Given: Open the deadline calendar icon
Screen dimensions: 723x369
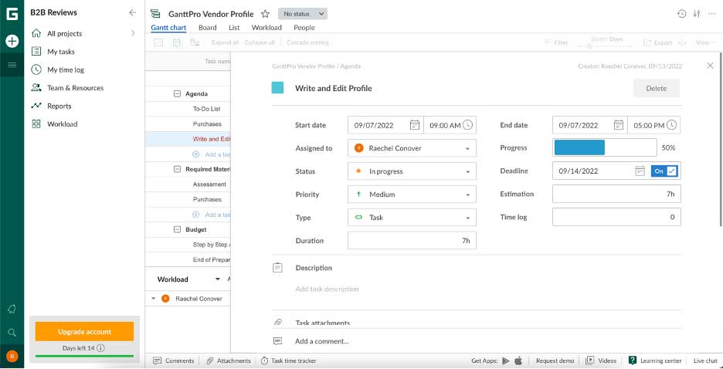Looking at the screenshot, I should point(639,171).
